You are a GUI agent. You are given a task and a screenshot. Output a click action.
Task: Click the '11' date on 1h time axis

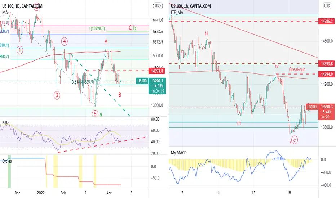click(218, 193)
